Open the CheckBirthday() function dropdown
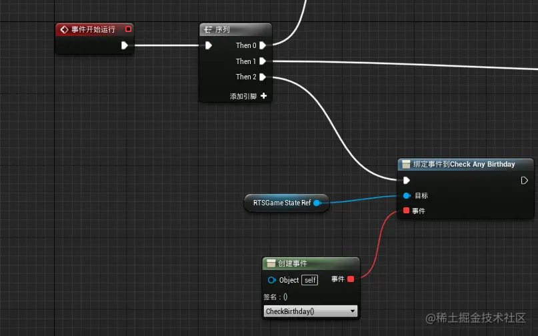This screenshot has width=538, height=336. 311,311
